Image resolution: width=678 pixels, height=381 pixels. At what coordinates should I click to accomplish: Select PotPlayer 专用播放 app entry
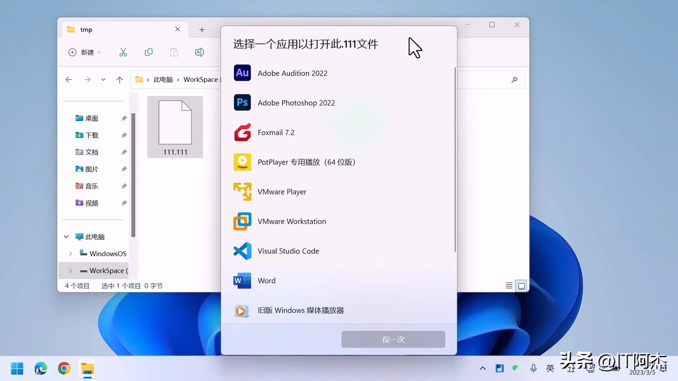click(x=306, y=162)
